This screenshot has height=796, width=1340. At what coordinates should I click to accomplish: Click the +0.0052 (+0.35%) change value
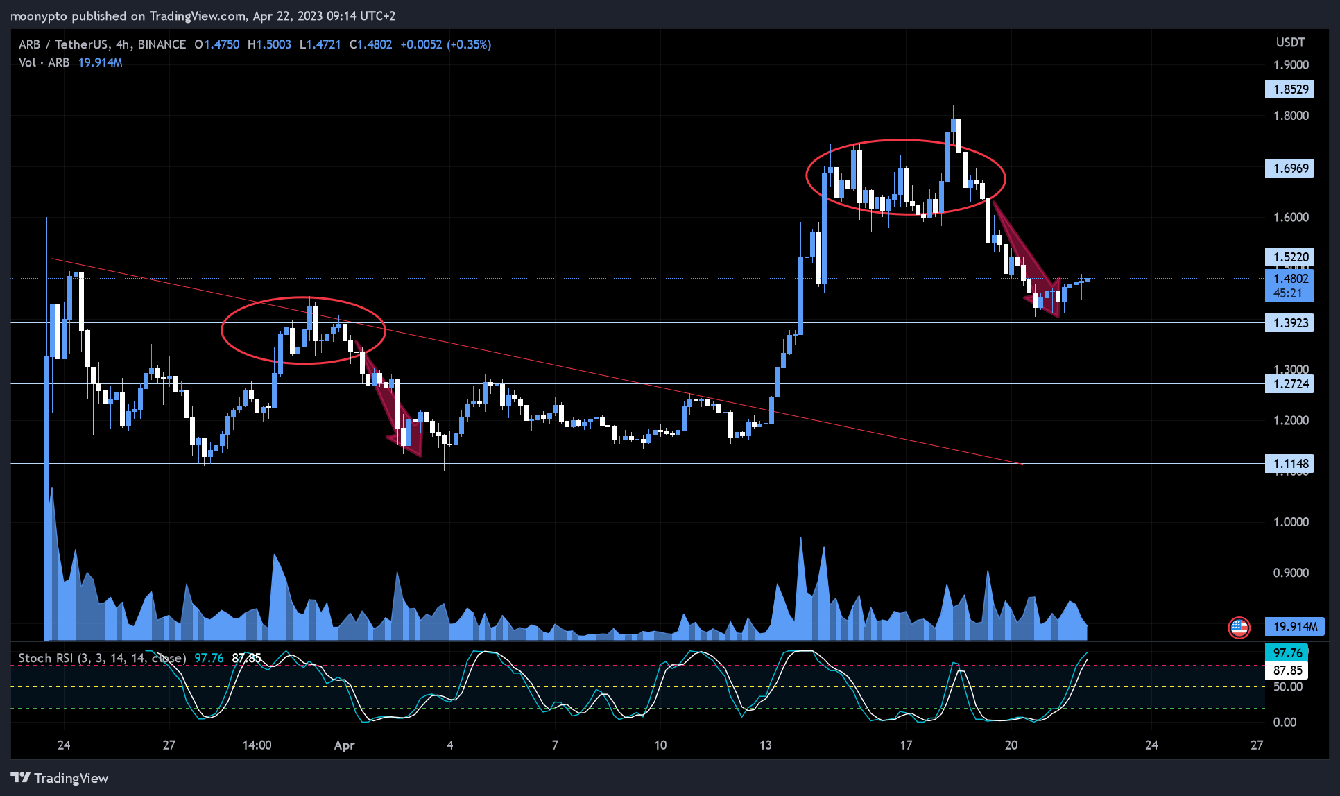tap(445, 44)
